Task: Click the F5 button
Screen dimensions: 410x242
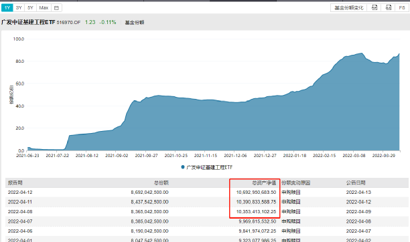Action: point(402,7)
